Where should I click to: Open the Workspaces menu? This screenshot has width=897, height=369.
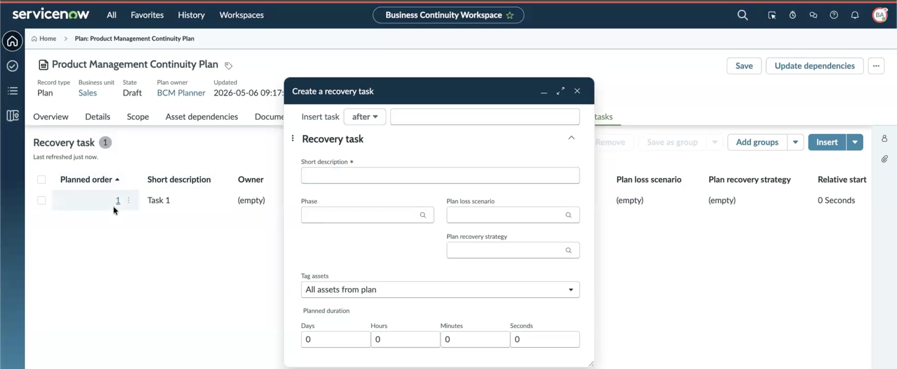[241, 15]
